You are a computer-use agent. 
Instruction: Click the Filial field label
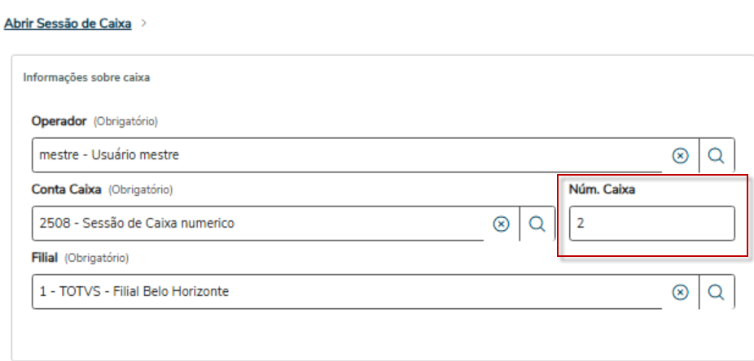45,258
